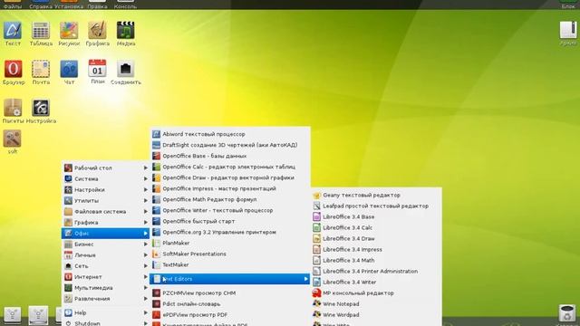Launch DraftSight создание 3D чертежей
580x326 pixels.
click(x=229, y=145)
